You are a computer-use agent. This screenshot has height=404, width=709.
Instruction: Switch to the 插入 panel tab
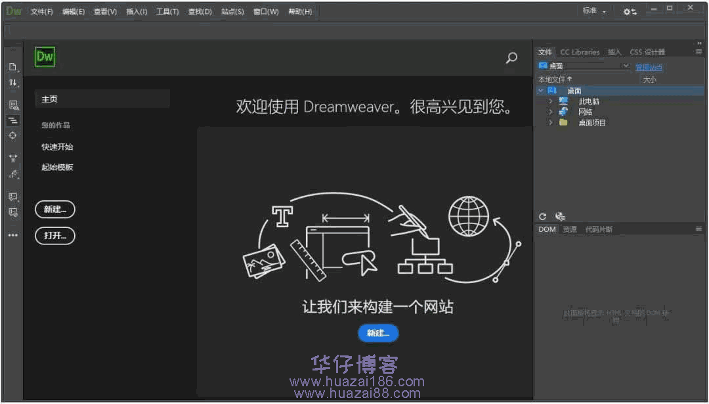pos(614,52)
